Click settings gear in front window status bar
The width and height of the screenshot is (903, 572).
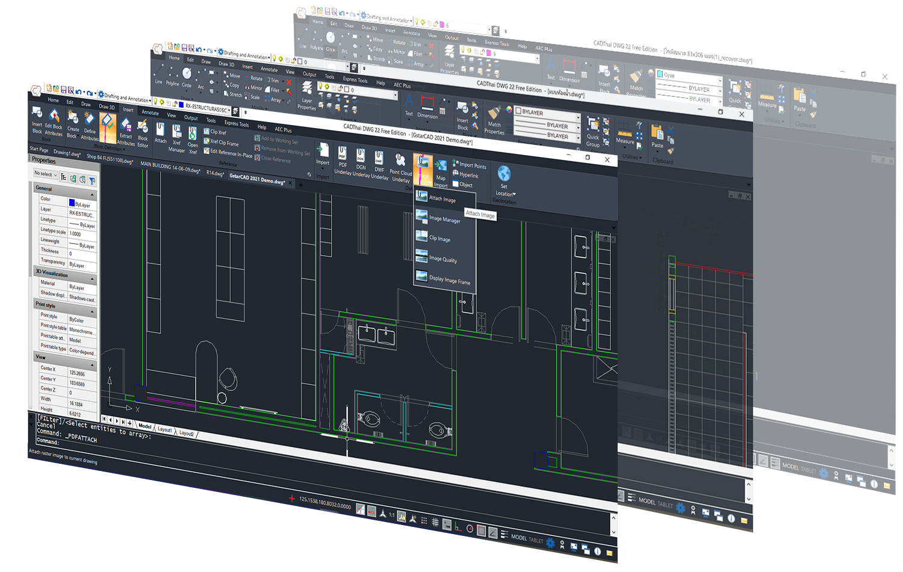point(550,543)
